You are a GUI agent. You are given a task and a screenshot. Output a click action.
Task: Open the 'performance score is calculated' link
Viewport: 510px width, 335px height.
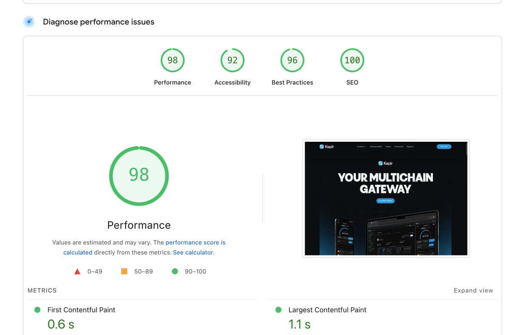[144, 247]
